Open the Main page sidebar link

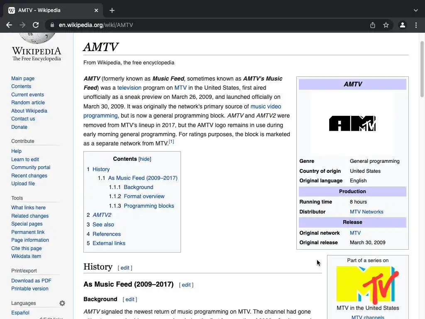click(23, 79)
